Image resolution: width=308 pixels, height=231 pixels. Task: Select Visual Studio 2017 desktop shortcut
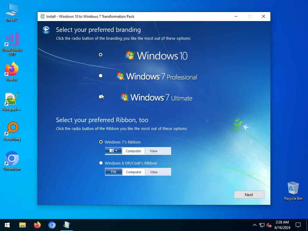point(12,44)
